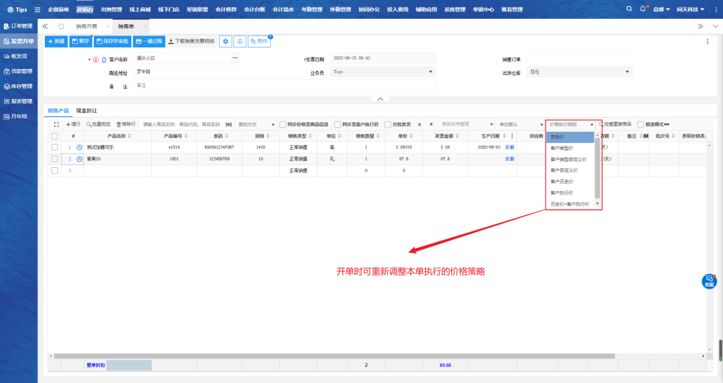
Task: Open the 客服 customer service floating icon
Action: click(x=709, y=281)
